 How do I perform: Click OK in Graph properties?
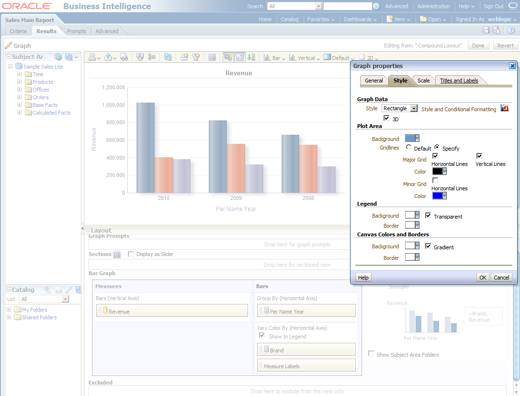[x=483, y=277]
